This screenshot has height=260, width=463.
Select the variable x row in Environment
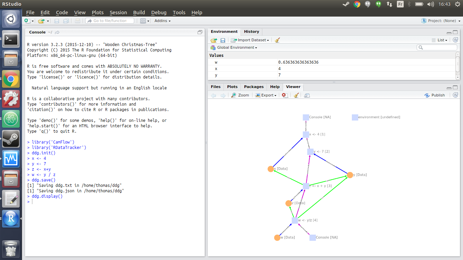pyautogui.click(x=332, y=69)
